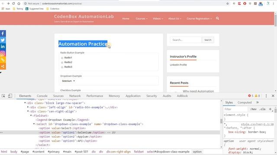Open the Apps bookmarks shortcut
The height and width of the screenshot is (155, 277).
[x=6, y=9]
